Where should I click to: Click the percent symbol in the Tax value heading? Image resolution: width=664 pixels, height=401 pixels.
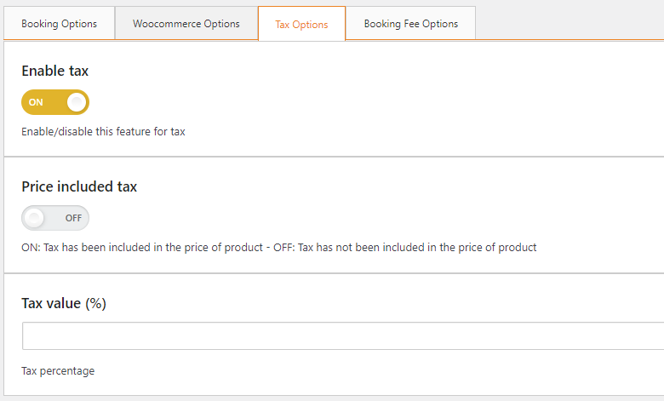(x=95, y=304)
